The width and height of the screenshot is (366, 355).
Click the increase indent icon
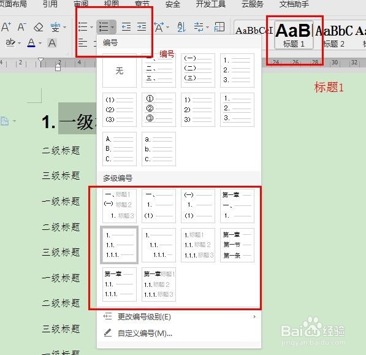pyautogui.click(x=142, y=27)
